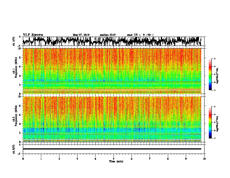The height and width of the screenshot is (178, 230).
Task: Click the ch.1(V) waveform trace panel
Action: [x=114, y=41]
